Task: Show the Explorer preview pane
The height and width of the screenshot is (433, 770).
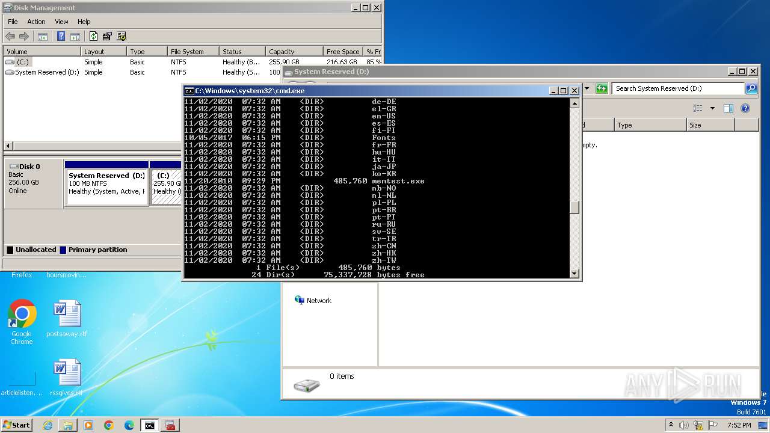Action: coord(728,108)
